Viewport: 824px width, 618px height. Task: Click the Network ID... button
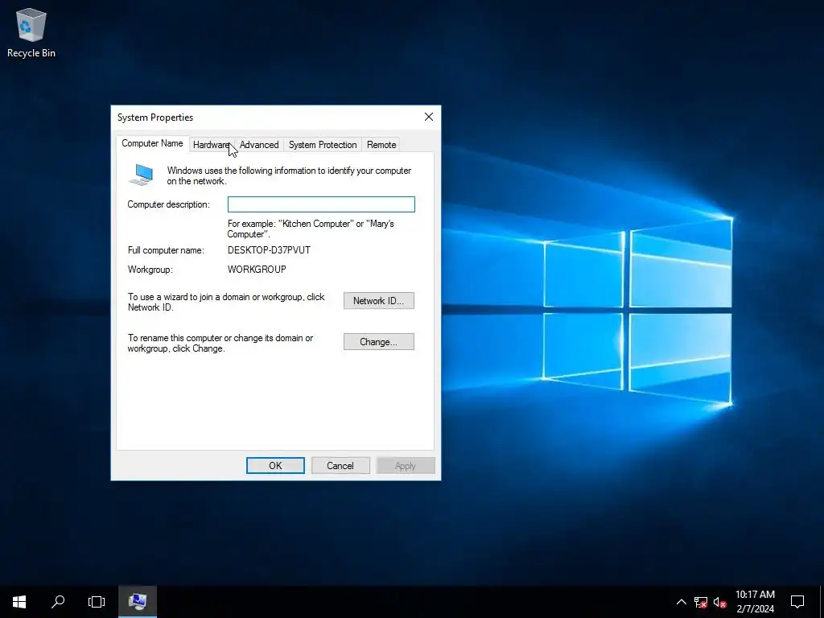379,301
